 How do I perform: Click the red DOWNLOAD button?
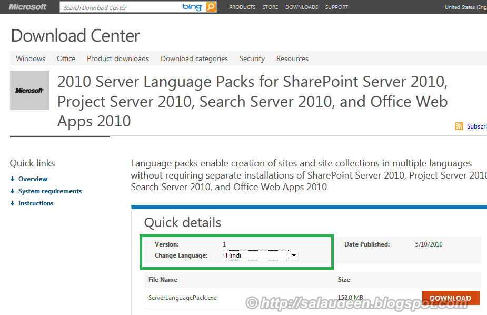pos(450,298)
